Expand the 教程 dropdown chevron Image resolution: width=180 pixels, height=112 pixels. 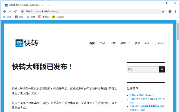(x=129, y=43)
